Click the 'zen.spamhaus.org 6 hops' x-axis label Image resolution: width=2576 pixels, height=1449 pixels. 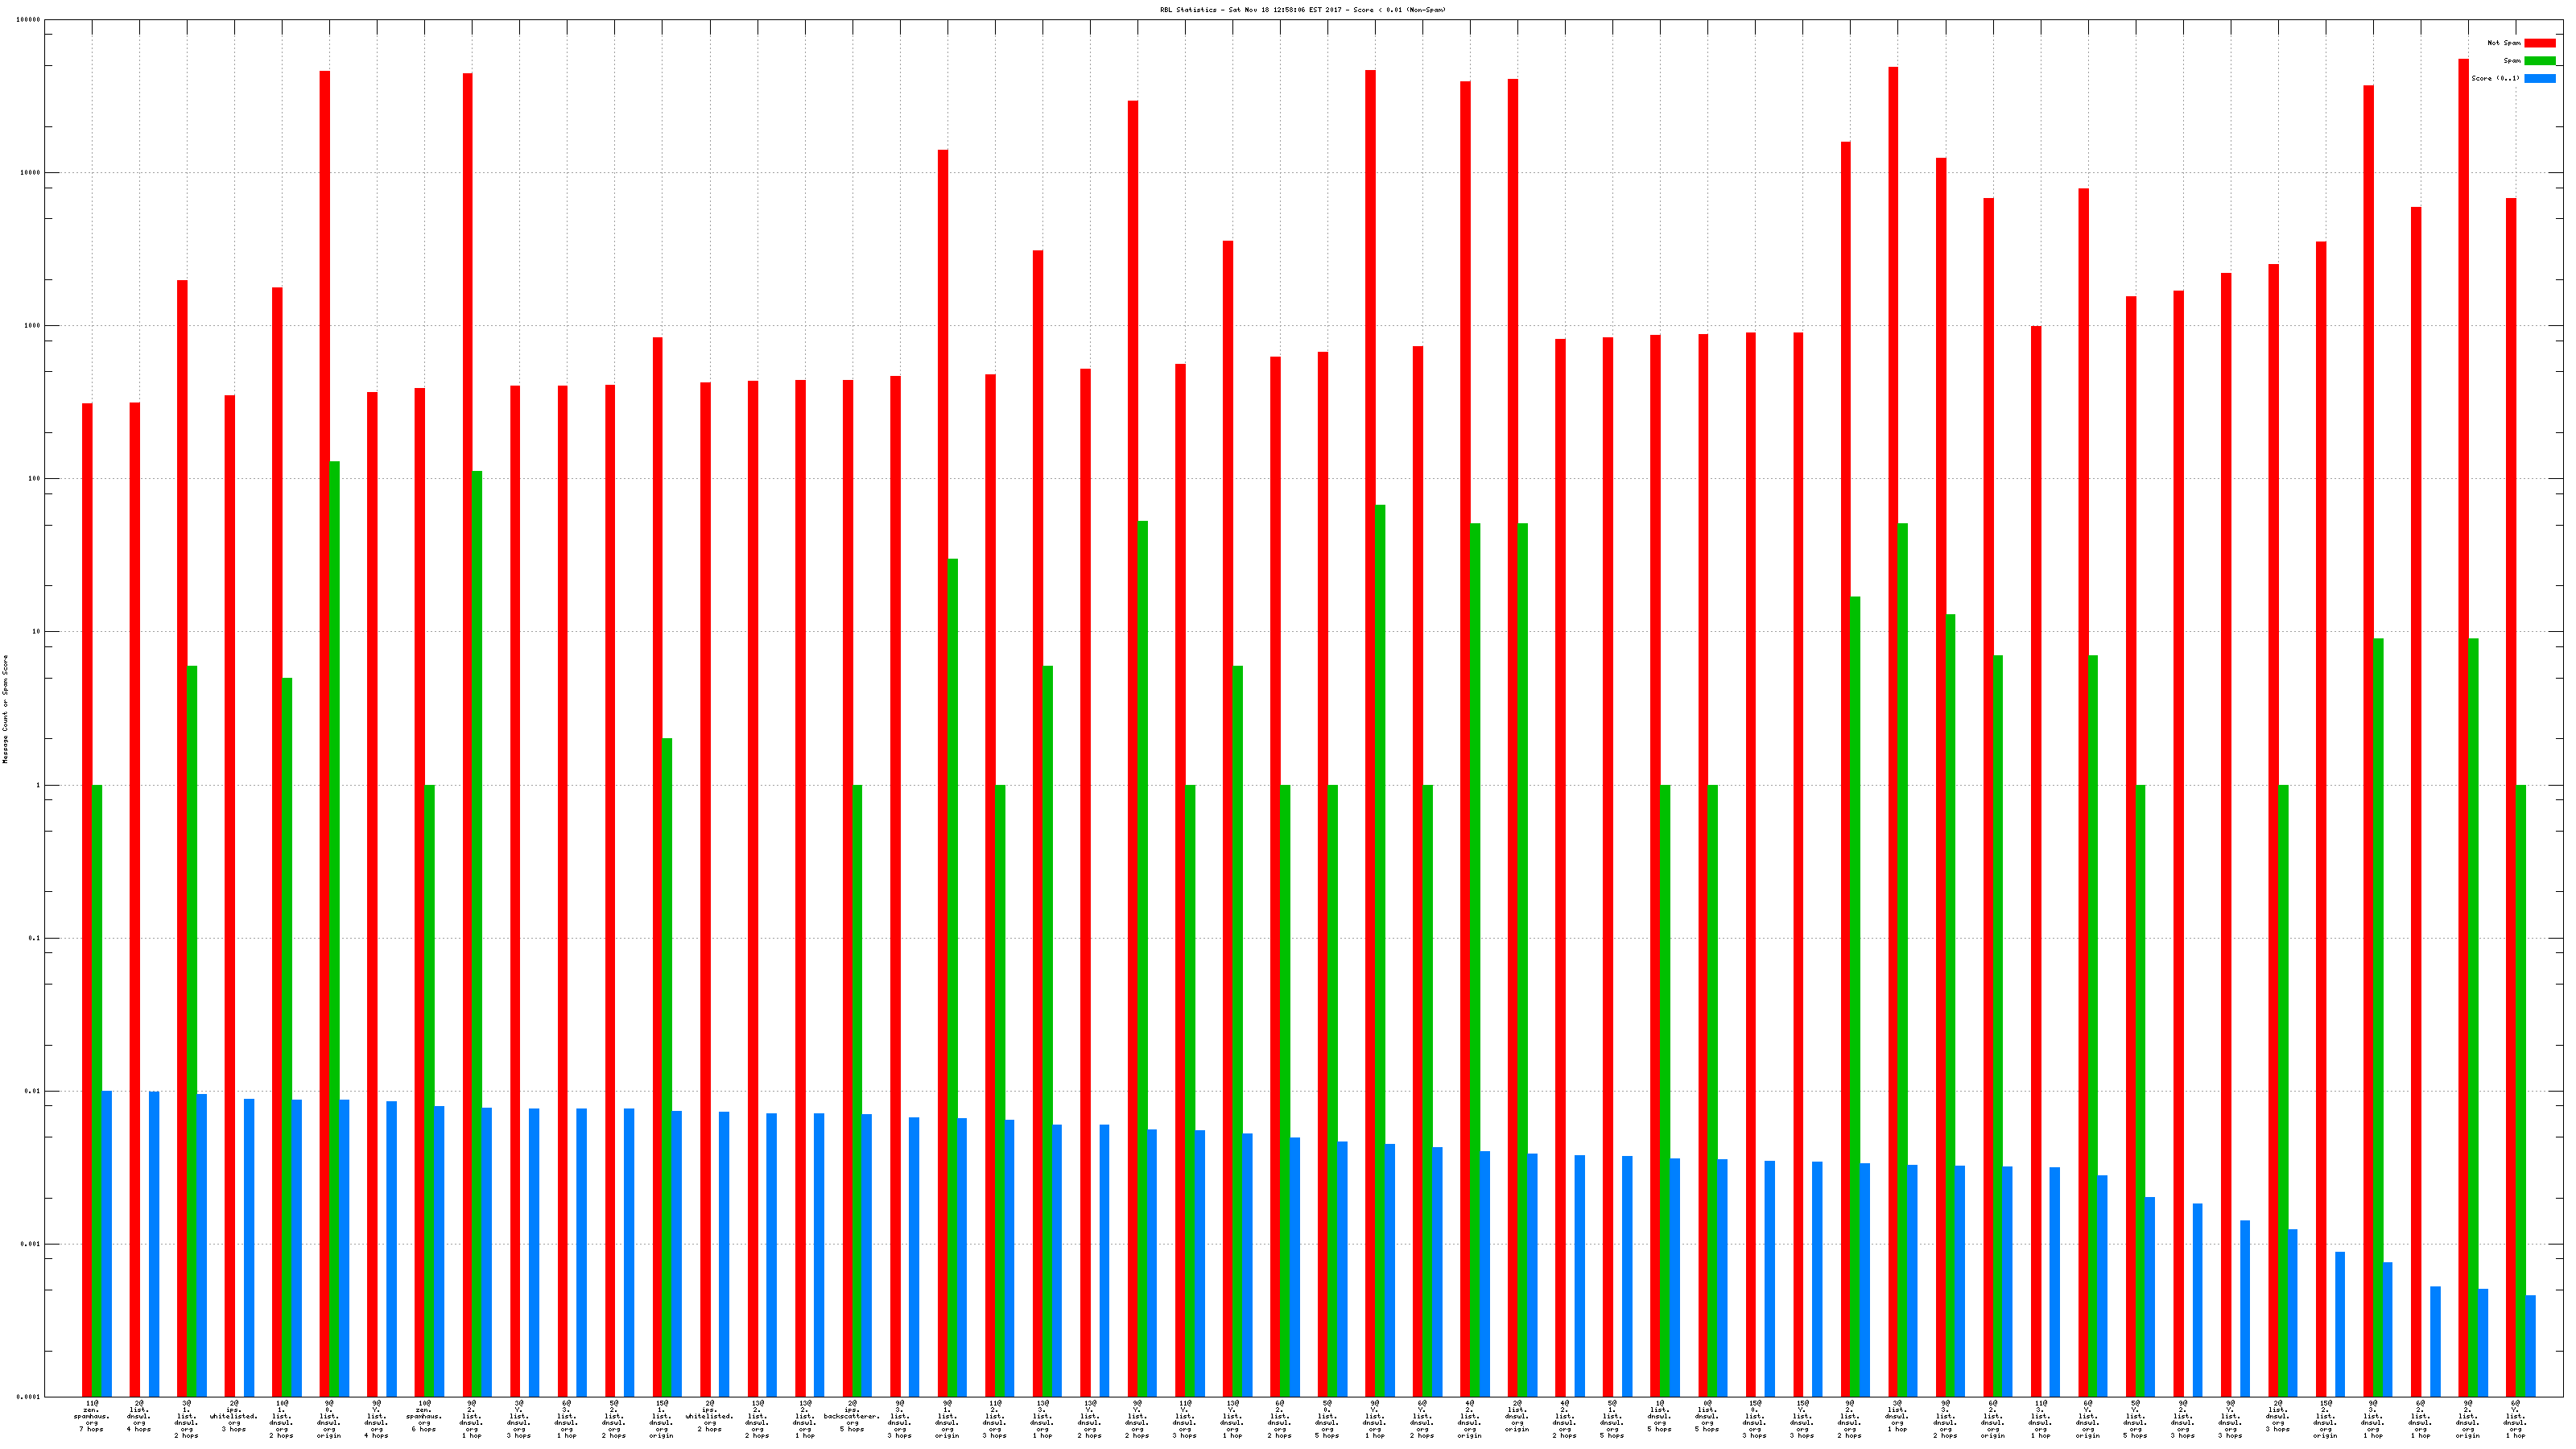[424, 1416]
